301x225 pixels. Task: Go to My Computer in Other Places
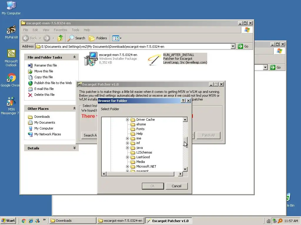pyautogui.click(x=44, y=128)
